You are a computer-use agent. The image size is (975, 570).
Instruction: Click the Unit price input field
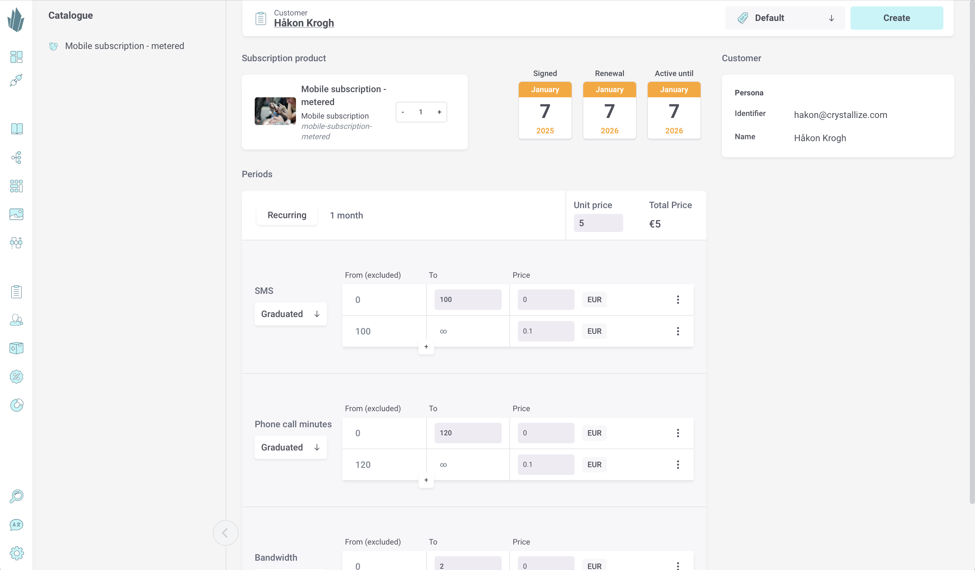click(x=598, y=223)
